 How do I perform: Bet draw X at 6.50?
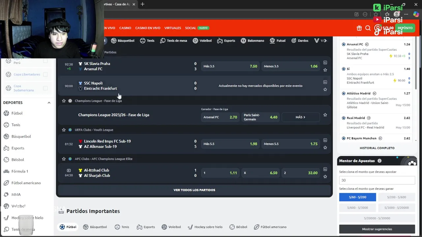pos(260,173)
